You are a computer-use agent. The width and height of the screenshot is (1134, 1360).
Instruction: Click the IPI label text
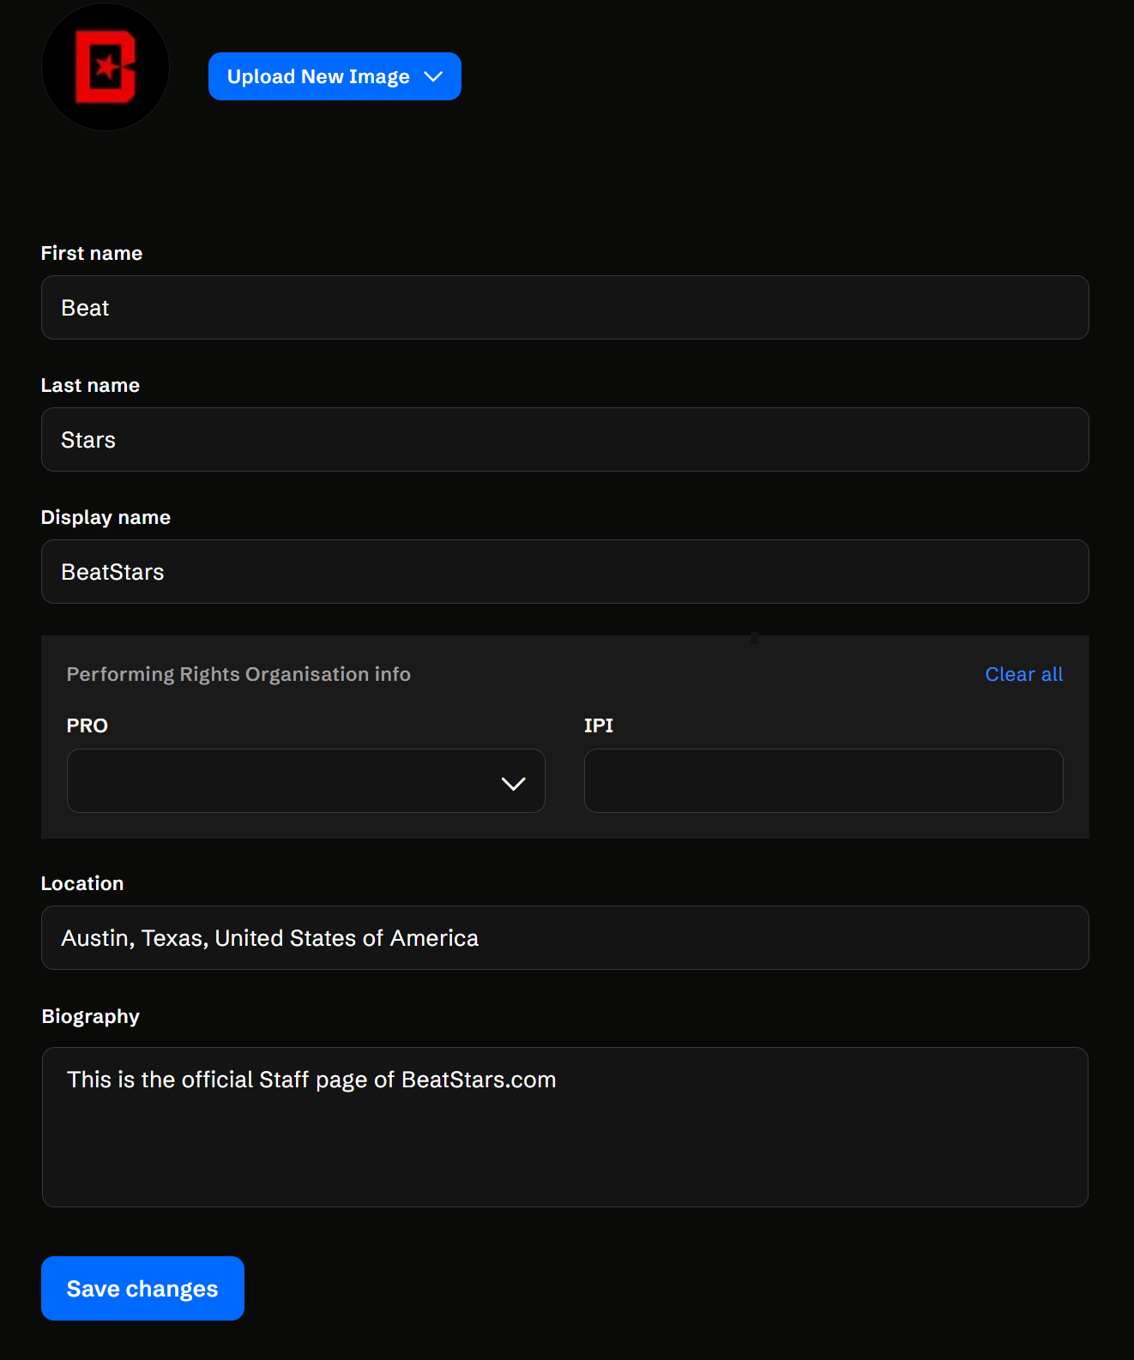coord(599,725)
